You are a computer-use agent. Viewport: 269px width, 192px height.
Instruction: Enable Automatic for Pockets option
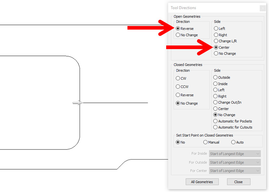216,121
